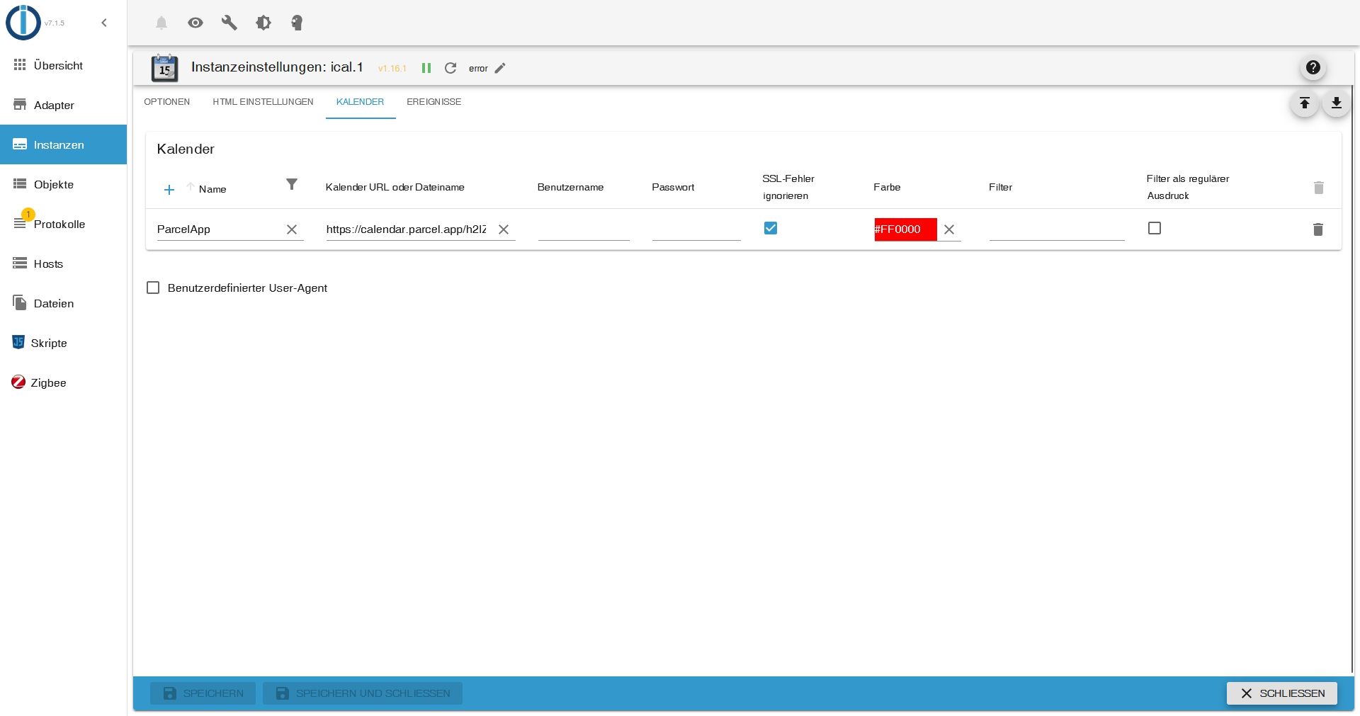Switch to HTML EINSTELLUNGEN tab
This screenshot has width=1360, height=716.
tap(263, 102)
